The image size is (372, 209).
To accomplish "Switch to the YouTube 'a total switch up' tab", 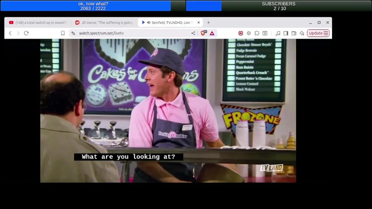I will [x=38, y=22].
